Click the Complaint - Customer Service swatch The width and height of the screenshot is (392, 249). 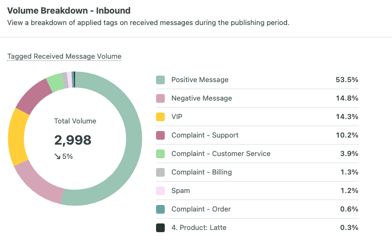pos(160,154)
